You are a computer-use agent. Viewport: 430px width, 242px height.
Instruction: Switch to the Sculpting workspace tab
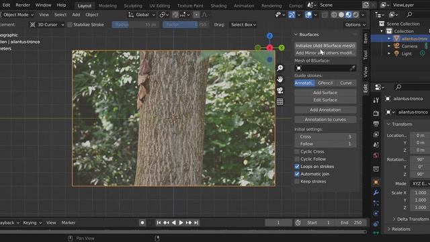point(133,5)
